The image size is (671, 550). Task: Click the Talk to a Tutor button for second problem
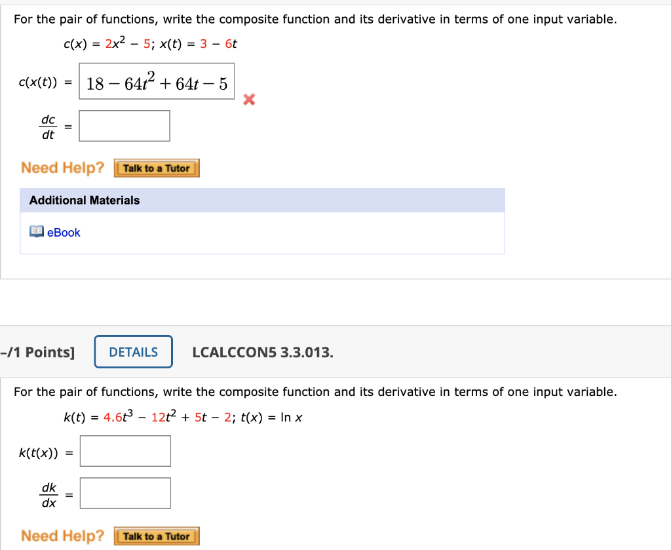(x=156, y=536)
